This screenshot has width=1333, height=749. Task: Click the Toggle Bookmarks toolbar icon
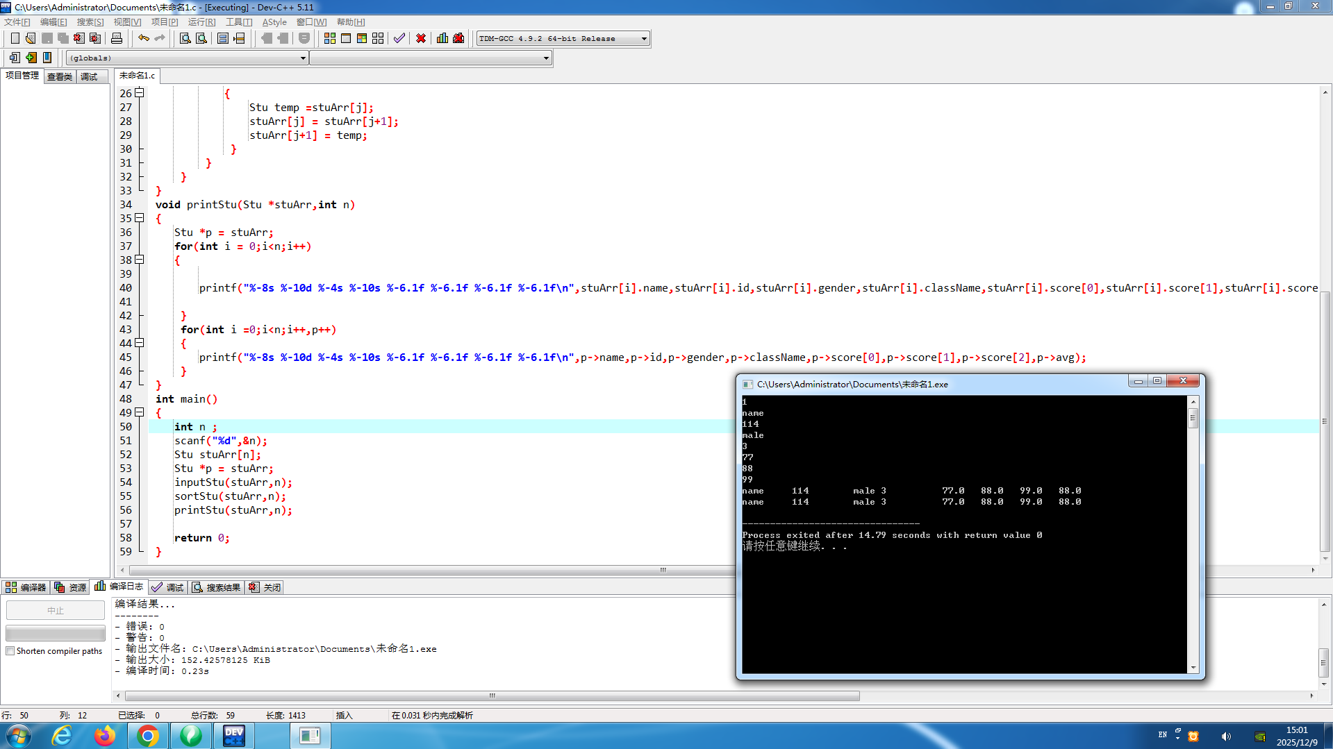click(31, 58)
